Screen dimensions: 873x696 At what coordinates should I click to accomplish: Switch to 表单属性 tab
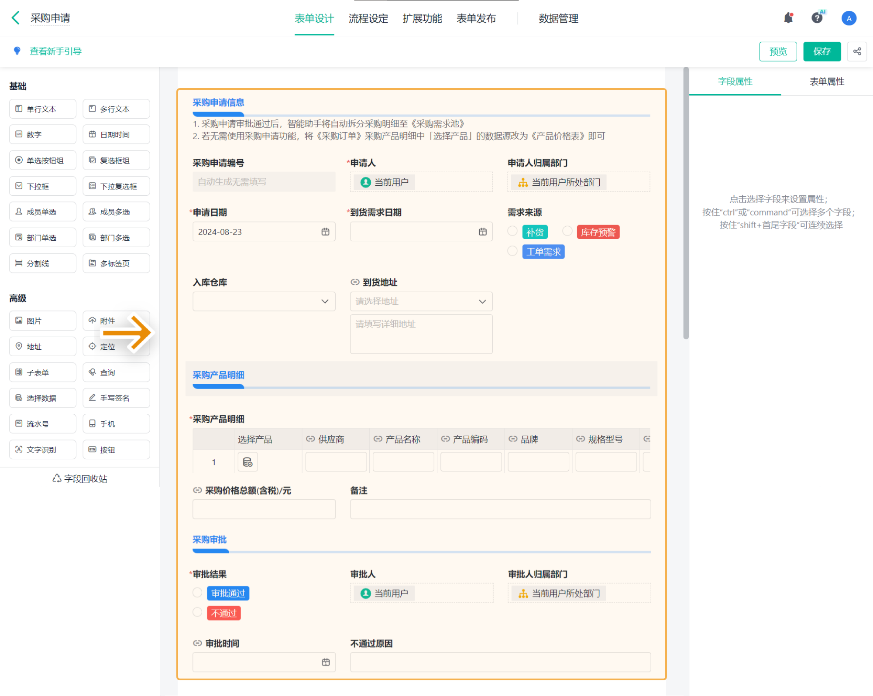pos(826,82)
